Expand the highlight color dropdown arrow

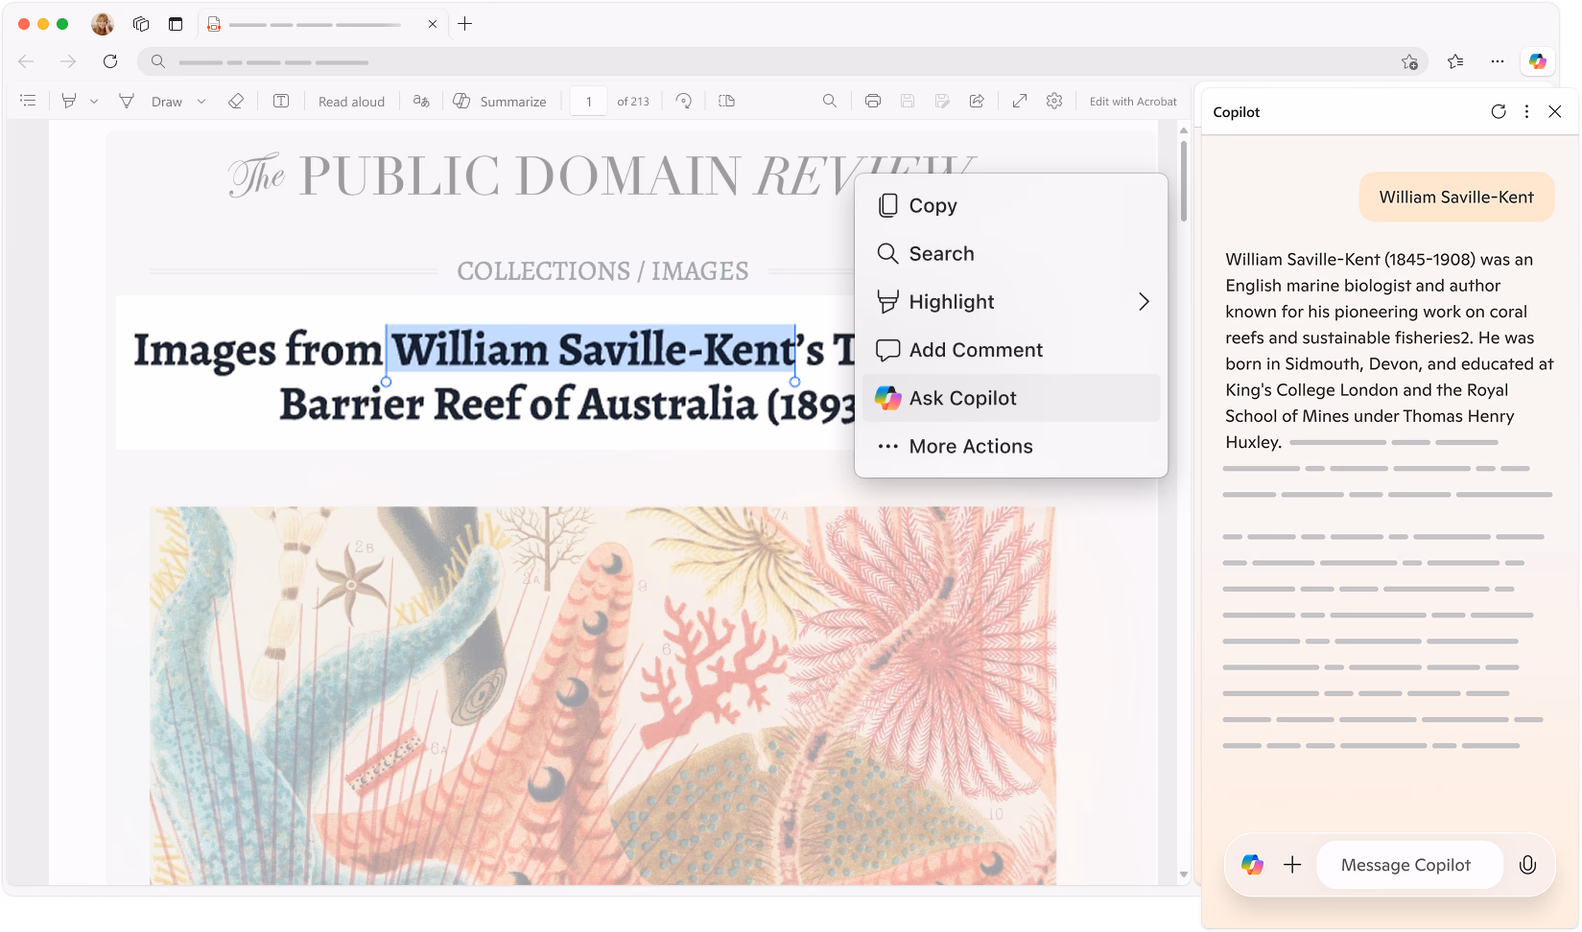pyautogui.click(x=94, y=101)
